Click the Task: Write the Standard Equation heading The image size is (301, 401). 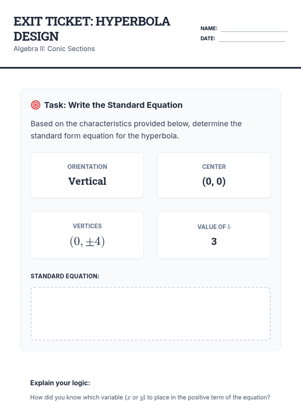(x=113, y=105)
